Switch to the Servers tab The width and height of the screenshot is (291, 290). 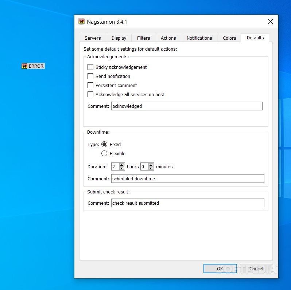coord(93,38)
